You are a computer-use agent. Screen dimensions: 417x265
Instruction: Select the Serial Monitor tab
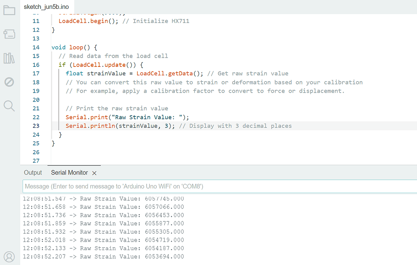tap(69, 172)
